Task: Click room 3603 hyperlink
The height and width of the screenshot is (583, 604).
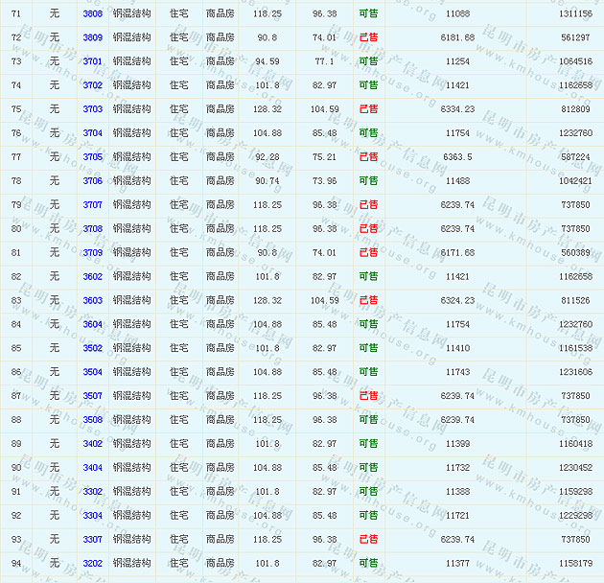Action: point(92,301)
